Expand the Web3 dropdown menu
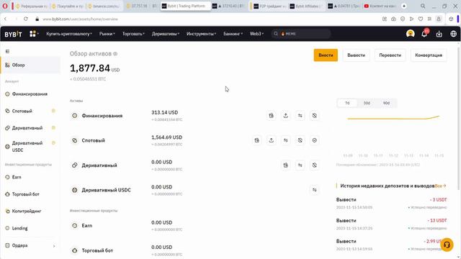The height and width of the screenshot is (259, 461). tap(256, 34)
